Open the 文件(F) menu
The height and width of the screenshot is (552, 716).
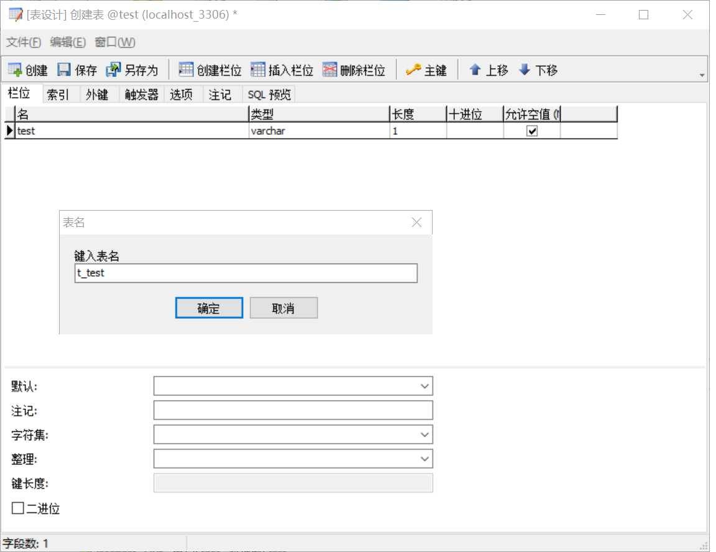coord(23,42)
